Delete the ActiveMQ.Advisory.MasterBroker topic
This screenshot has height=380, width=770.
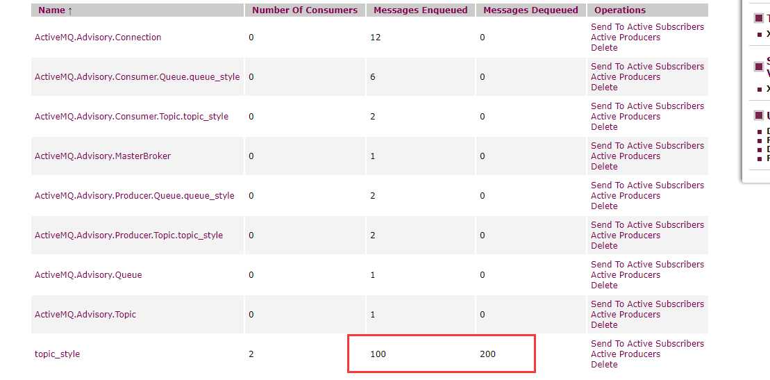pos(604,166)
